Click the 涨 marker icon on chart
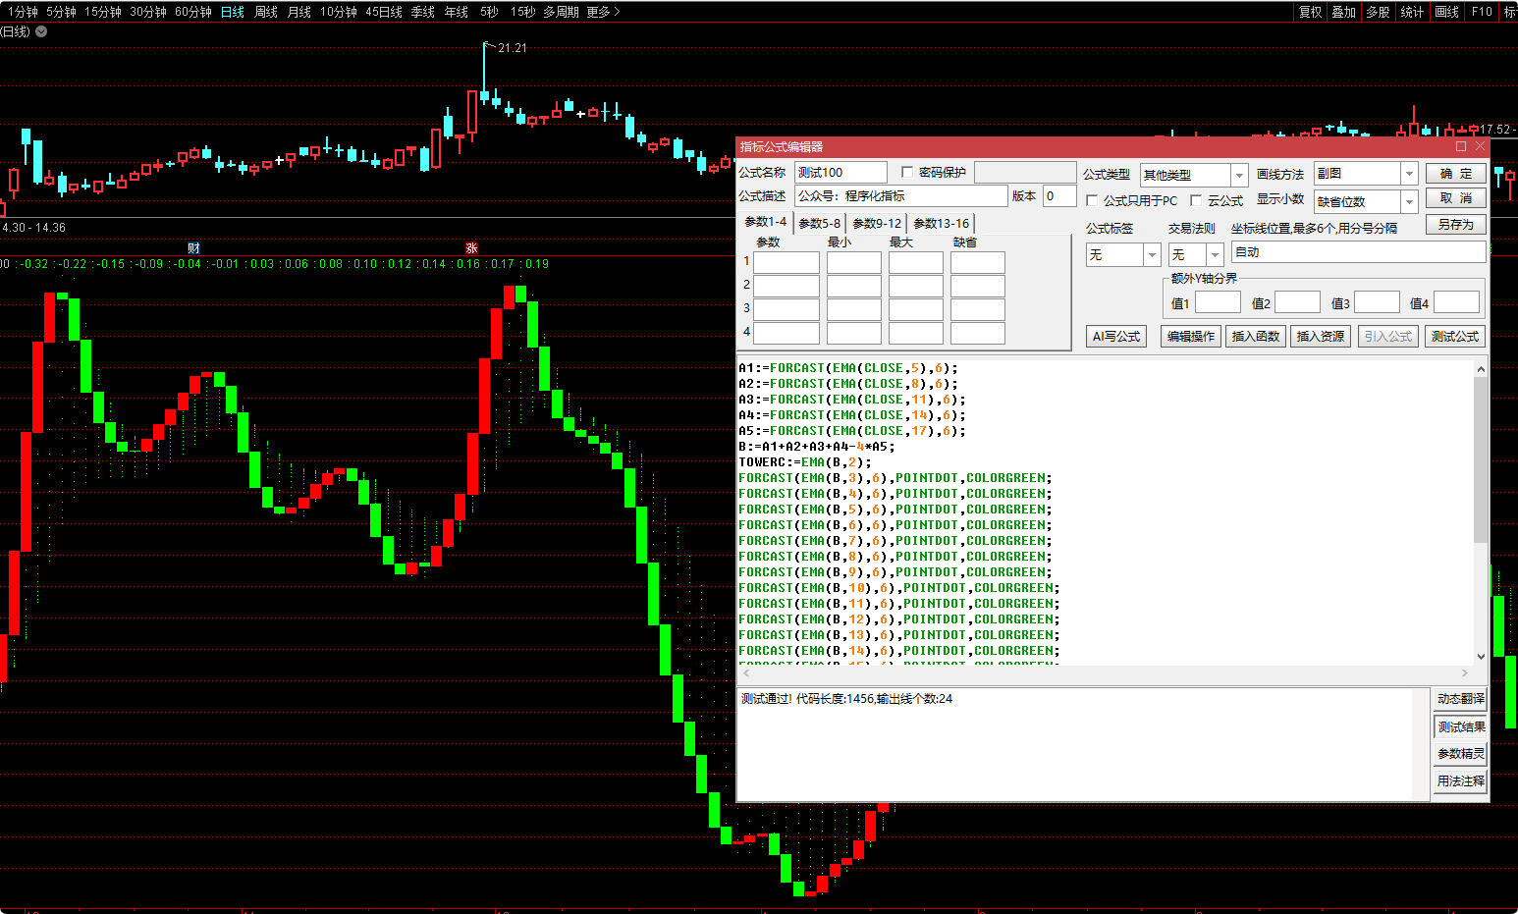The width and height of the screenshot is (1518, 914). click(x=471, y=247)
